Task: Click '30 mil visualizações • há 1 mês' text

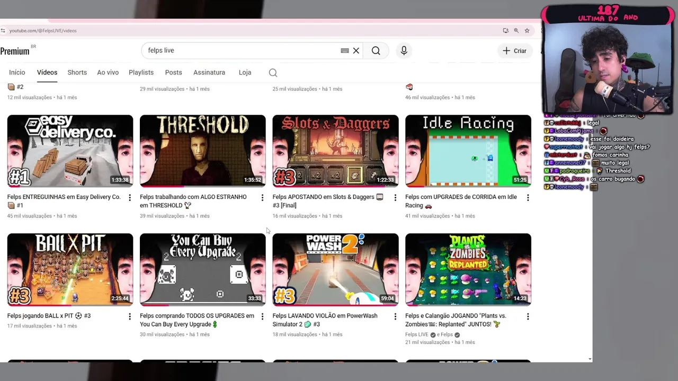Action: (x=175, y=334)
